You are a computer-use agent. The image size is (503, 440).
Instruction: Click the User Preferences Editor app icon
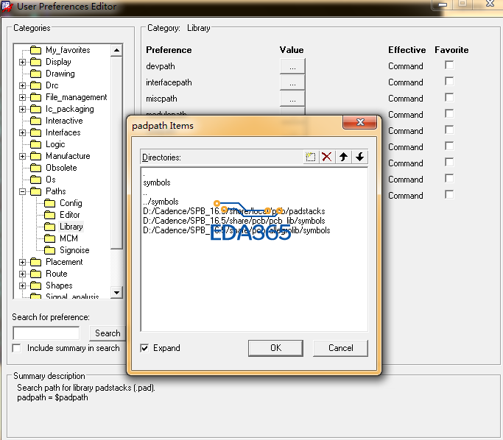[7, 7]
